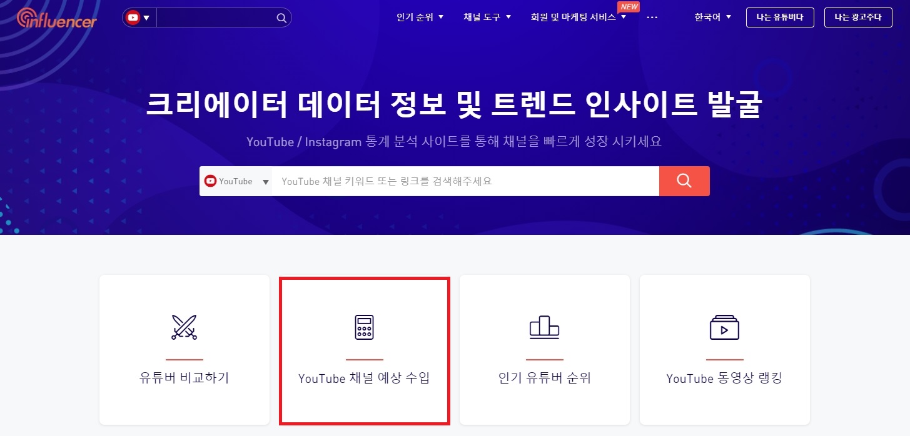Click the three-dots more menu

tap(652, 17)
